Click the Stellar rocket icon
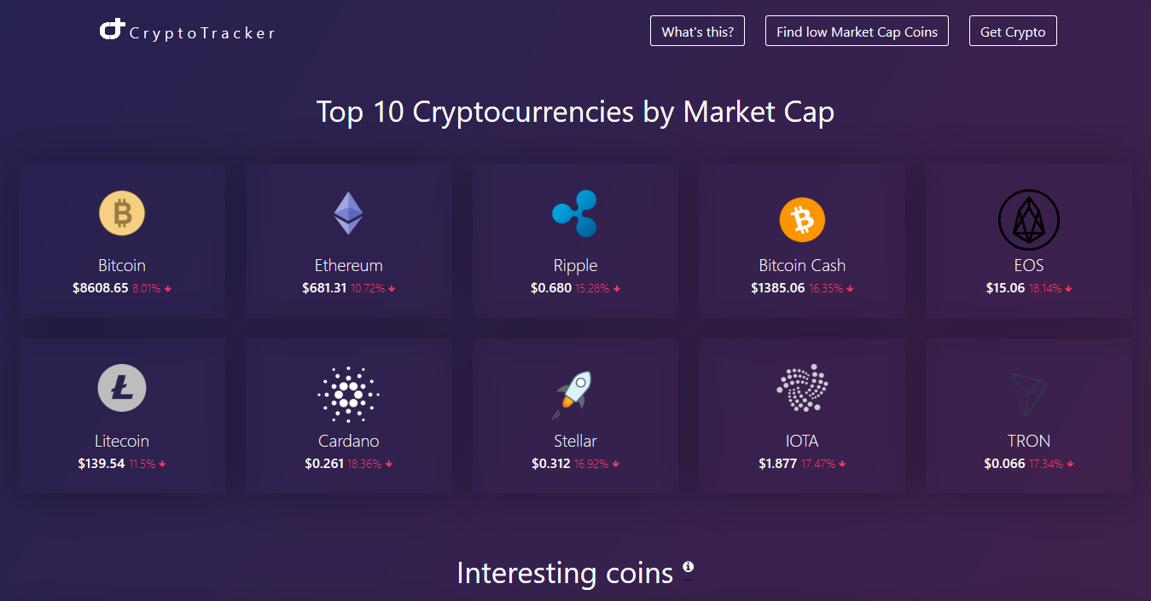The height and width of the screenshot is (601, 1151). (x=575, y=394)
